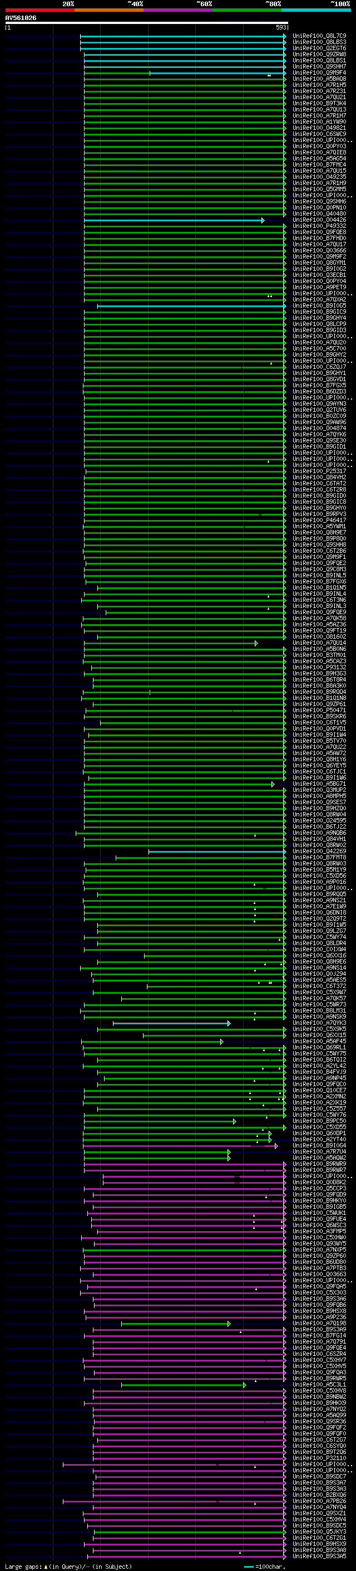The width and height of the screenshot is (356, 1571).
Task: Click the purple ~60% identity legend bar
Action: click(177, 10)
